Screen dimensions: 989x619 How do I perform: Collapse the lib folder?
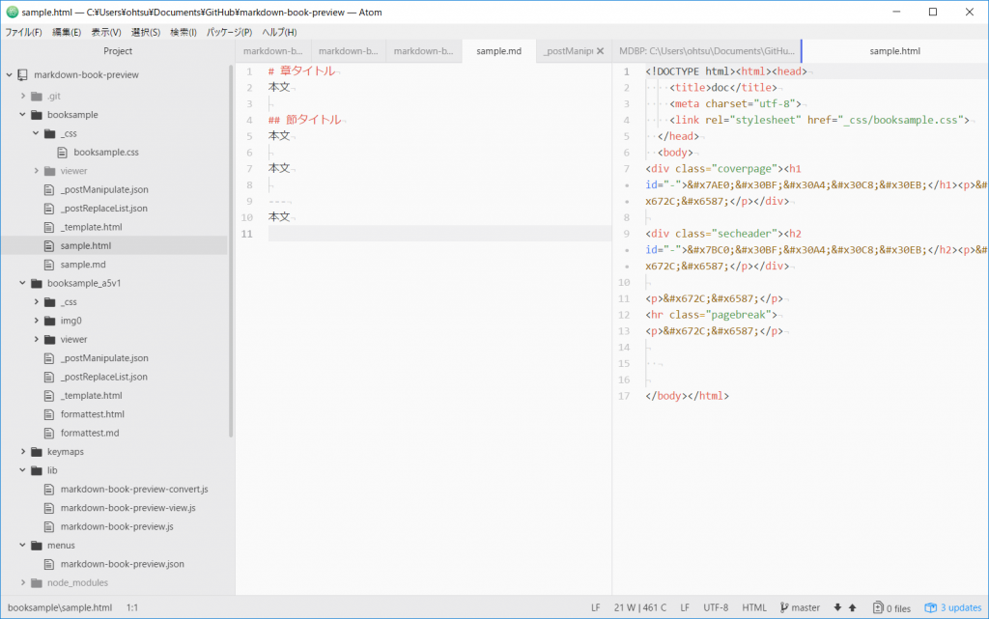pos(22,470)
